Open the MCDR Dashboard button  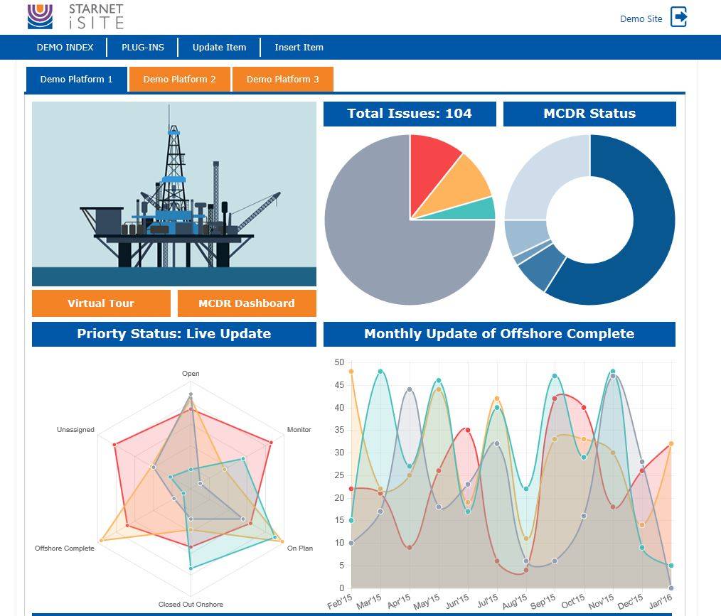click(246, 303)
